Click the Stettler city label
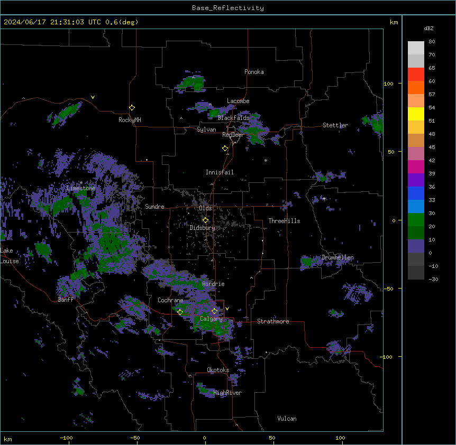This screenshot has width=456, height=445. (335, 125)
